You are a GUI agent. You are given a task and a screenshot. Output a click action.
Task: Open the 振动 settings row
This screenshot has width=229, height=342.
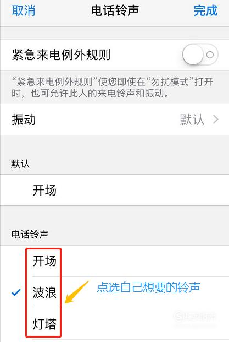114,120
